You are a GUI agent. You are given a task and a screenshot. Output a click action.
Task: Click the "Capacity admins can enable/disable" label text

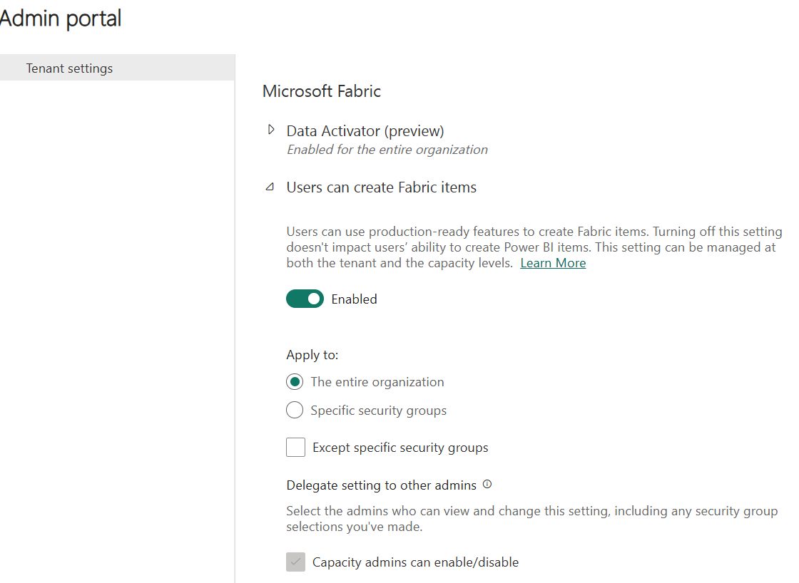coord(415,562)
